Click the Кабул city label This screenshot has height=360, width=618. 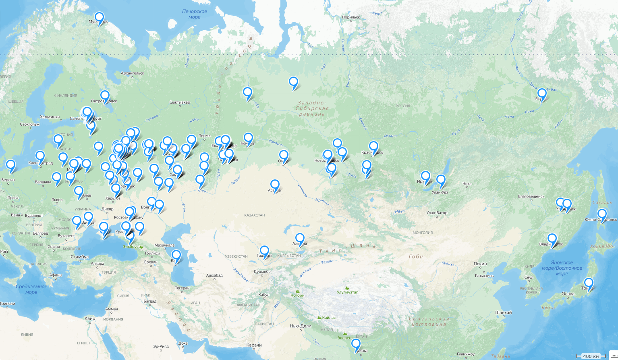pyautogui.click(x=264, y=295)
